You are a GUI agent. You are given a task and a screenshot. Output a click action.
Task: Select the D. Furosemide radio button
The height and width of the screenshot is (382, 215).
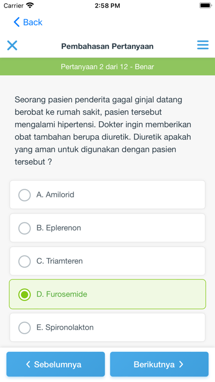25,294
